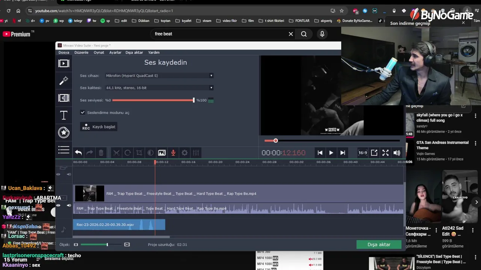Open the Düzenle menu
Image resolution: width=481 pixels, height=270 pixels.
pos(81,52)
